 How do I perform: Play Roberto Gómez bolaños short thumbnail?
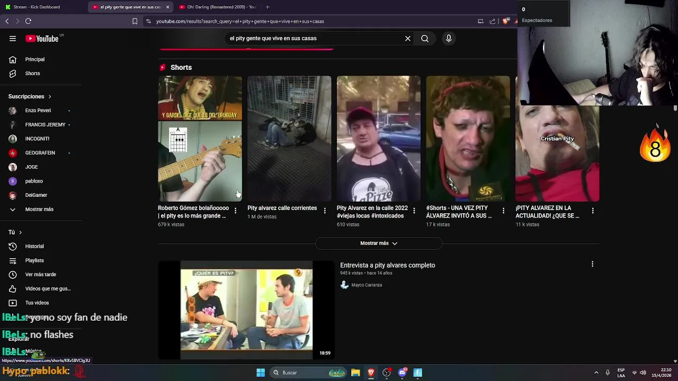[x=200, y=139]
